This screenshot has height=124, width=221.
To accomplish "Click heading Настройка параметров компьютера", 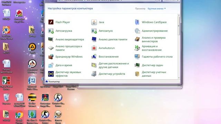I will point(70,8).
